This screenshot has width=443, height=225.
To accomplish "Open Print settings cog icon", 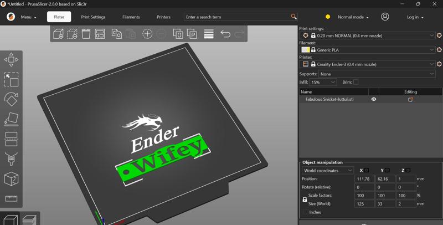I will pos(439,35).
